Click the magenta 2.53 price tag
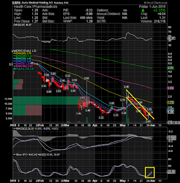The width and height of the screenshot is (180, 183). pos(171,88)
